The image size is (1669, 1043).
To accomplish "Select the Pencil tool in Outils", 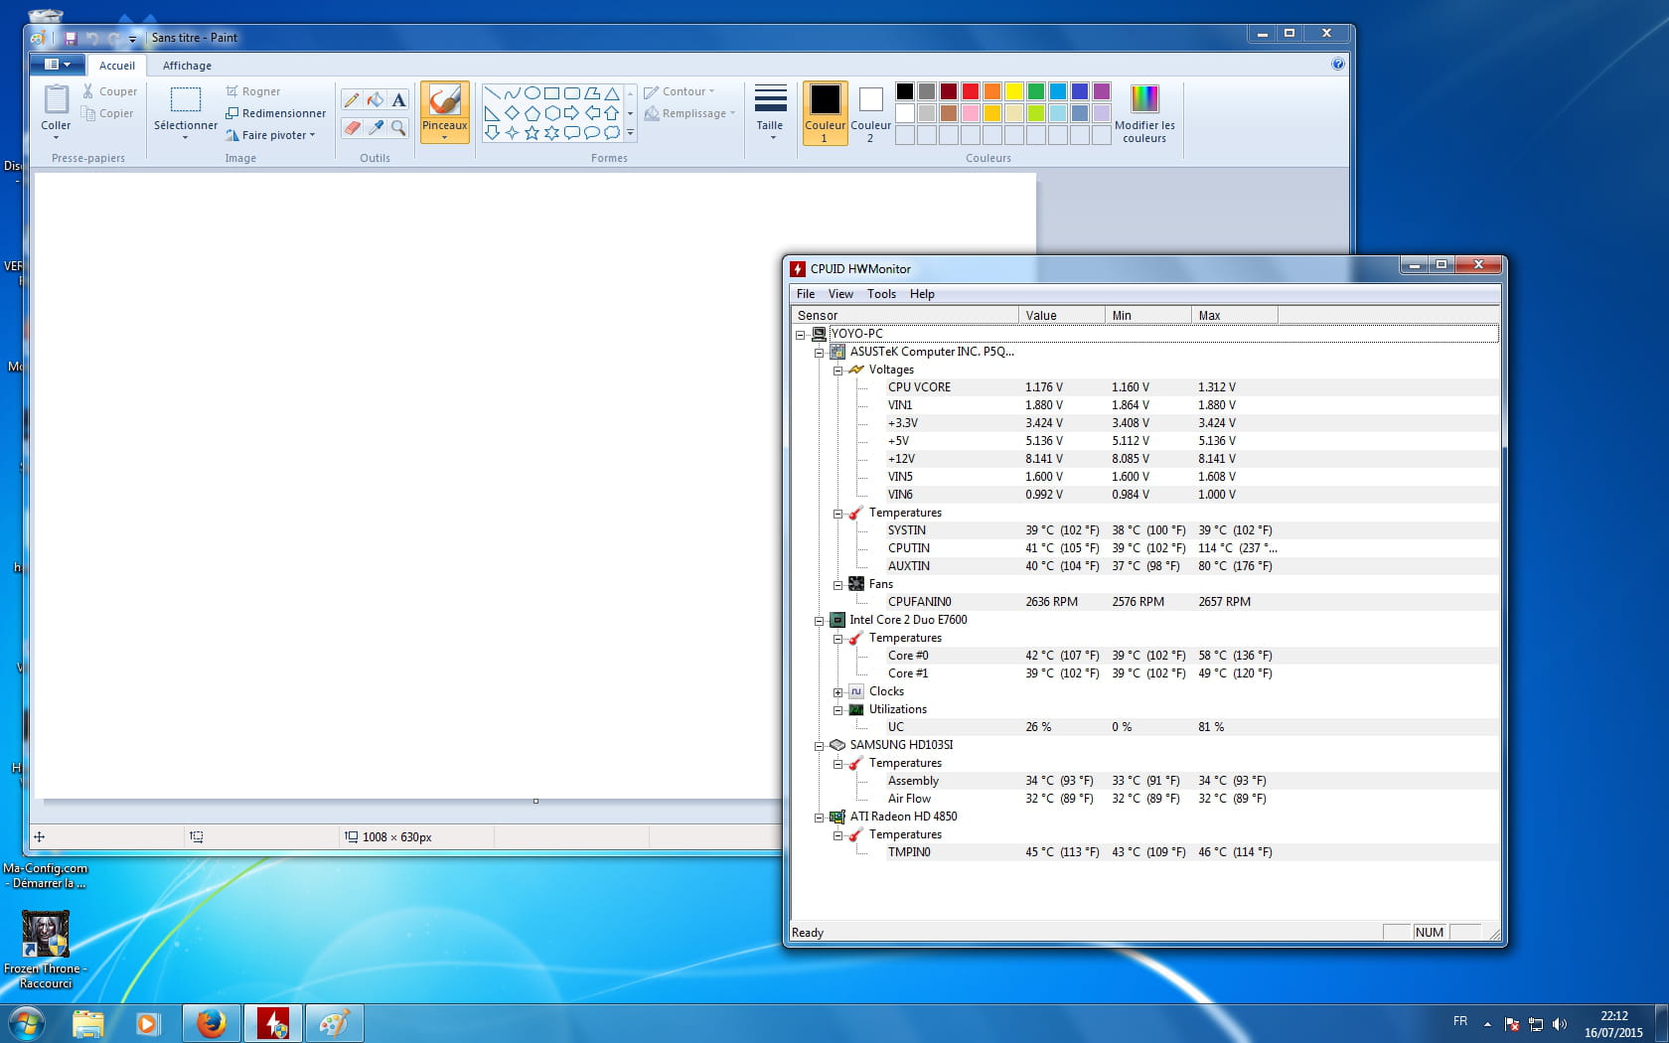I will click(352, 99).
